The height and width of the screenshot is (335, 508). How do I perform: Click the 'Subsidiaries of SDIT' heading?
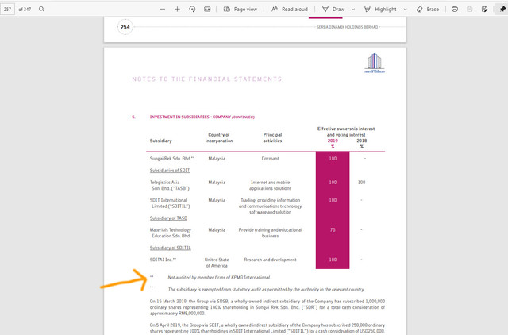click(x=170, y=171)
